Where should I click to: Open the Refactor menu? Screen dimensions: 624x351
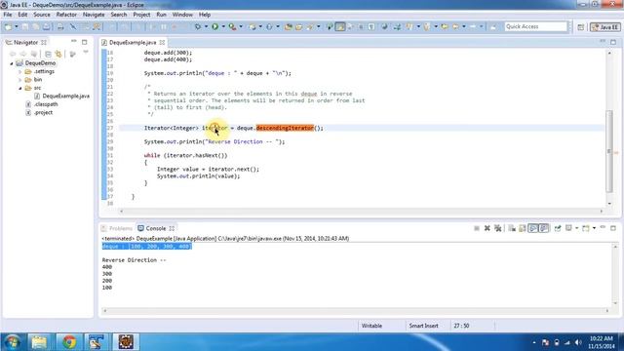(66, 15)
